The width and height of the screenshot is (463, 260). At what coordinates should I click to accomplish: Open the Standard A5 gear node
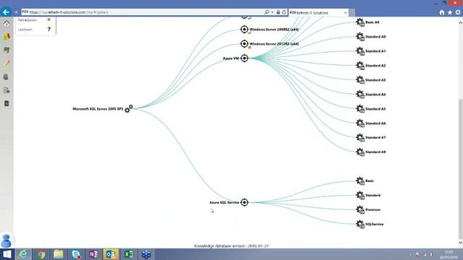coord(360,109)
